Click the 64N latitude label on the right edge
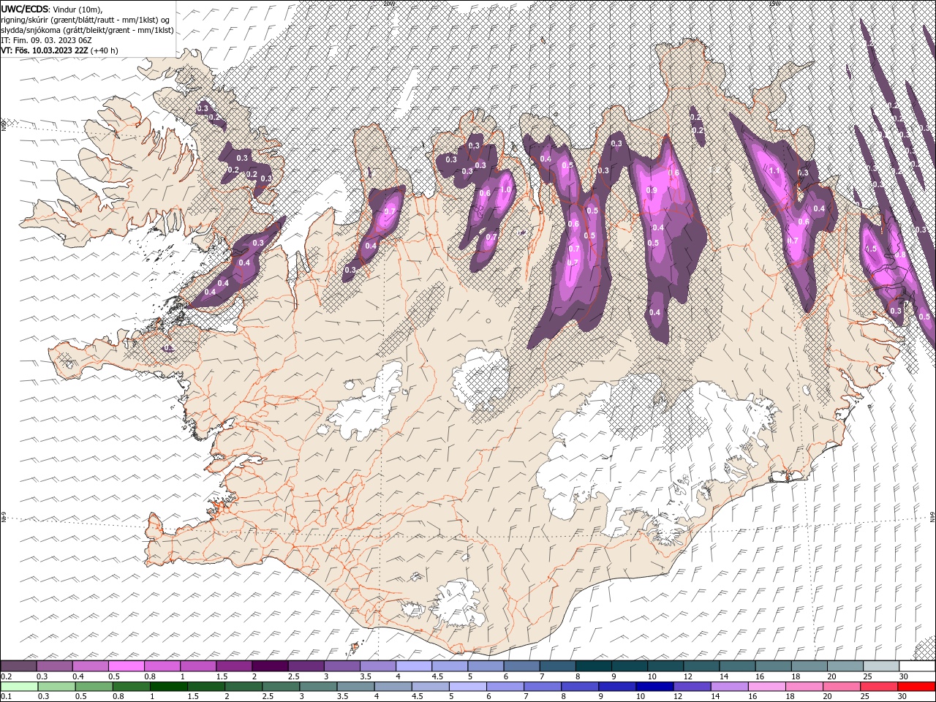This screenshot has width=936, height=702. tap(932, 517)
